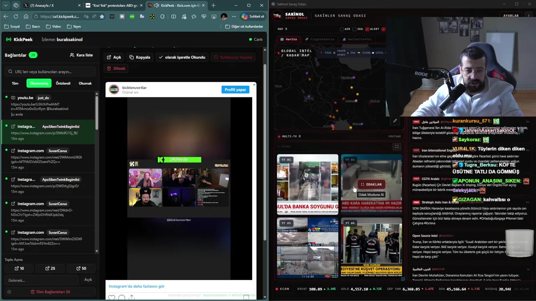This screenshot has width=536, height=301.
Task: Open AYARLAR in Sakinol Savaş Odası
Action: (511, 15)
